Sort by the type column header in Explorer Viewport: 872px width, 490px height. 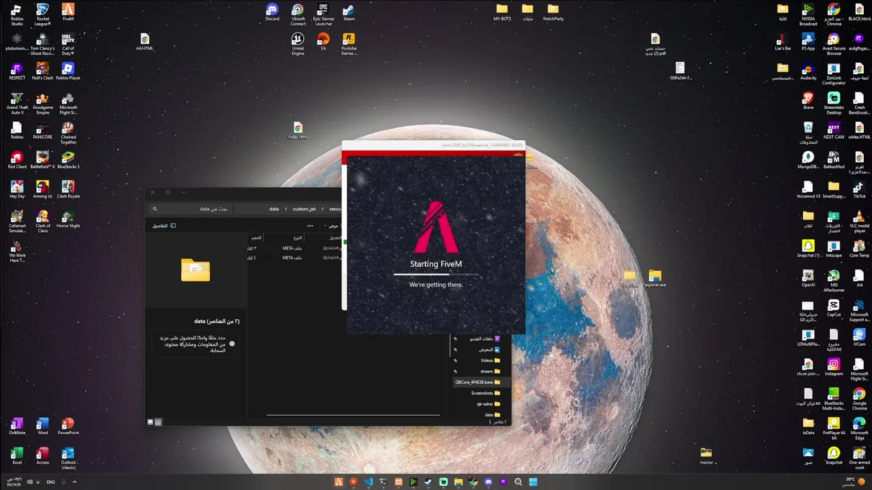coord(298,238)
